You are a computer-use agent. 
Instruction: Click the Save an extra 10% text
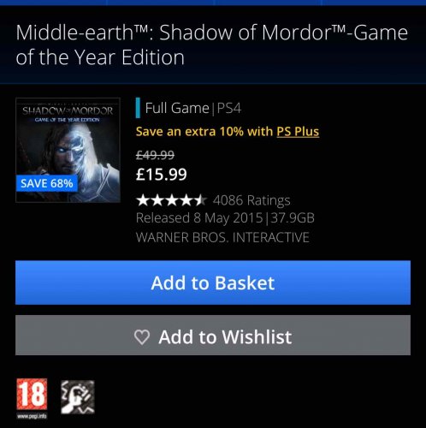(204, 132)
